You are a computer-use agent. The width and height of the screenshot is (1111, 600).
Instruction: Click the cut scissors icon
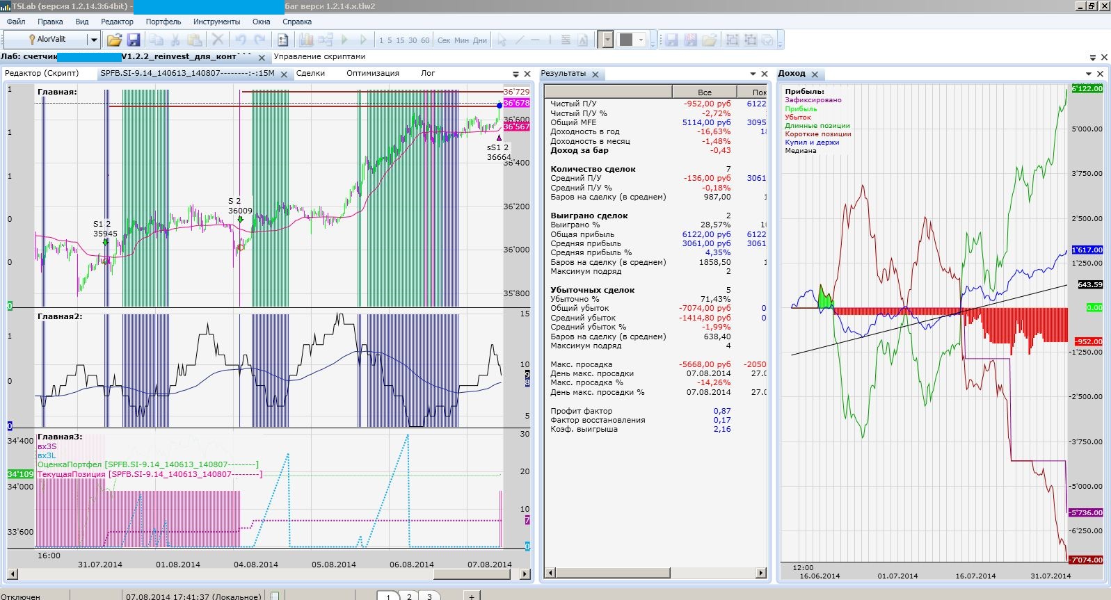tap(176, 40)
